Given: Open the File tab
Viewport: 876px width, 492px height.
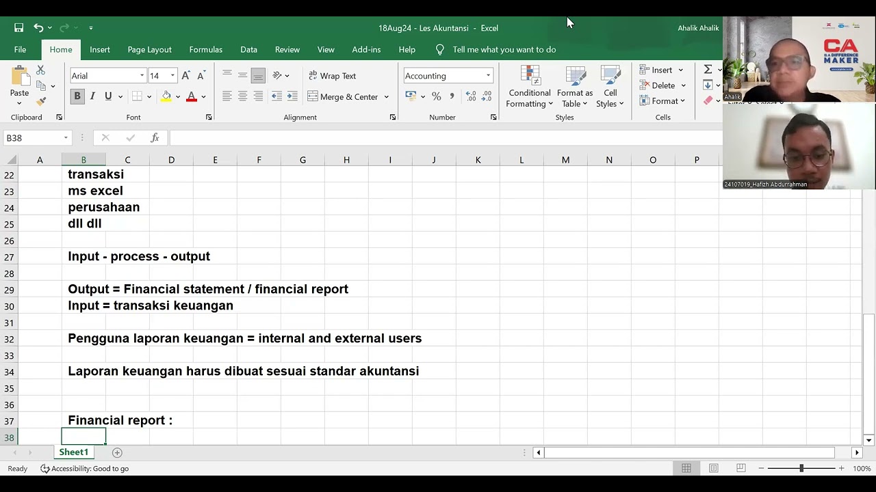Looking at the screenshot, I should [x=20, y=49].
